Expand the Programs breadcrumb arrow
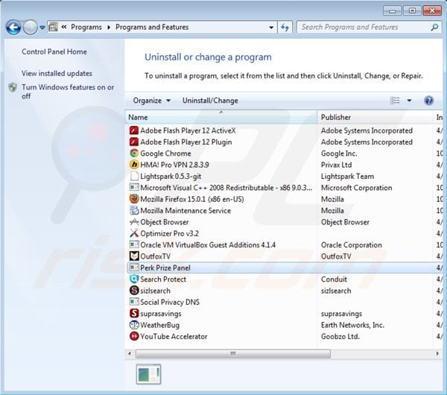This screenshot has height=395, width=447. tap(109, 28)
